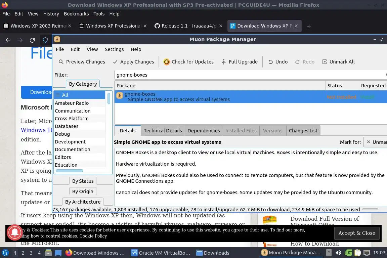Open Firefox Tools menu
Viewport: 387px width, 258px height.
(99, 14)
